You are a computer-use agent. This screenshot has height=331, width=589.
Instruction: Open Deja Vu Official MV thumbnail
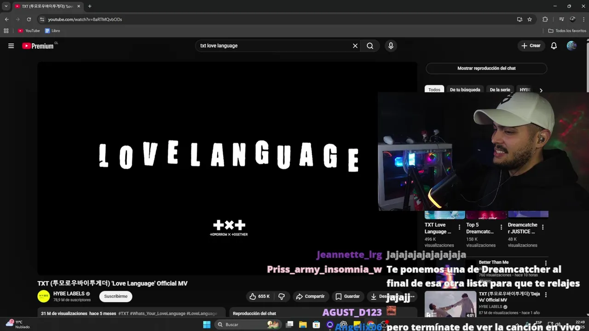pos(450,304)
